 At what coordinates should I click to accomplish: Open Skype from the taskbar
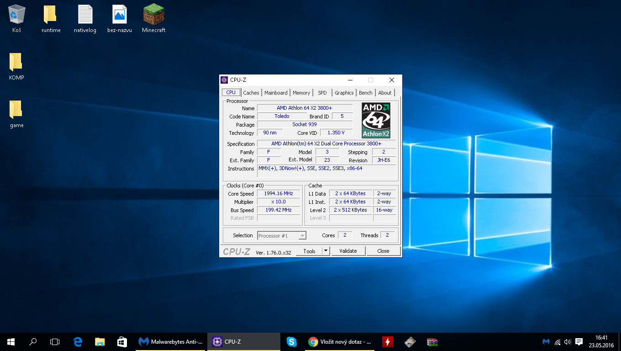tap(291, 341)
